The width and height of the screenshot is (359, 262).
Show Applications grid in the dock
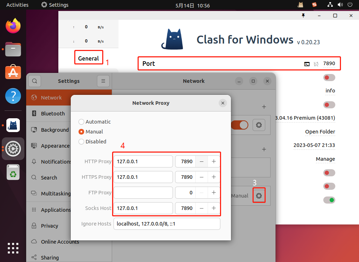(x=13, y=248)
